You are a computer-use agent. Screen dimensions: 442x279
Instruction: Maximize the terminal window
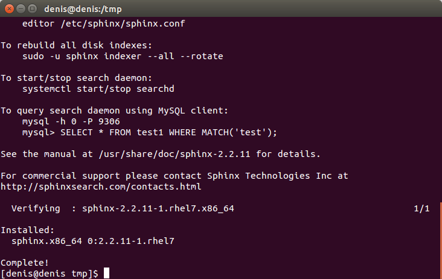(x=33, y=9)
